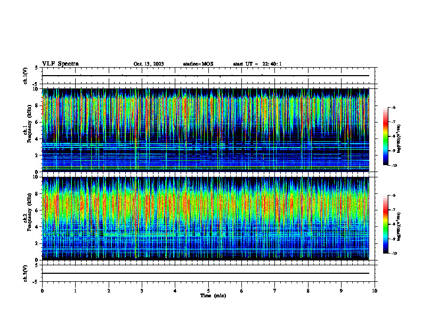Click the "0" tick on the time axis
422x326 pixels.
(42, 291)
